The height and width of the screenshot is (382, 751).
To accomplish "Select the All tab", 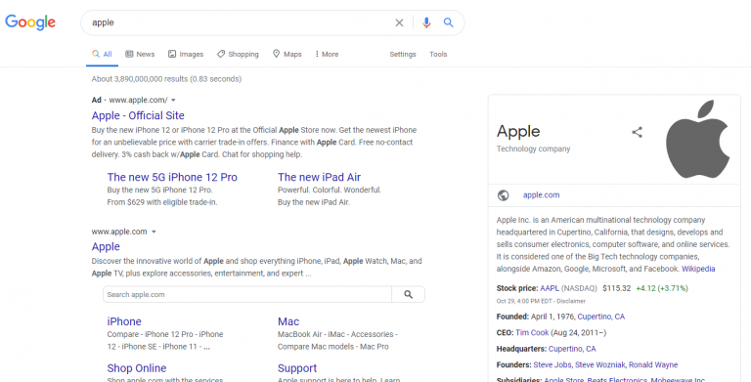I will coord(102,54).
